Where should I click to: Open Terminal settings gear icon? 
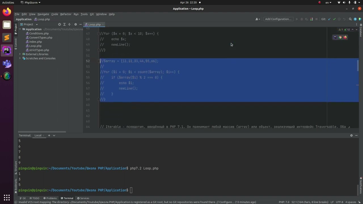click(351, 135)
